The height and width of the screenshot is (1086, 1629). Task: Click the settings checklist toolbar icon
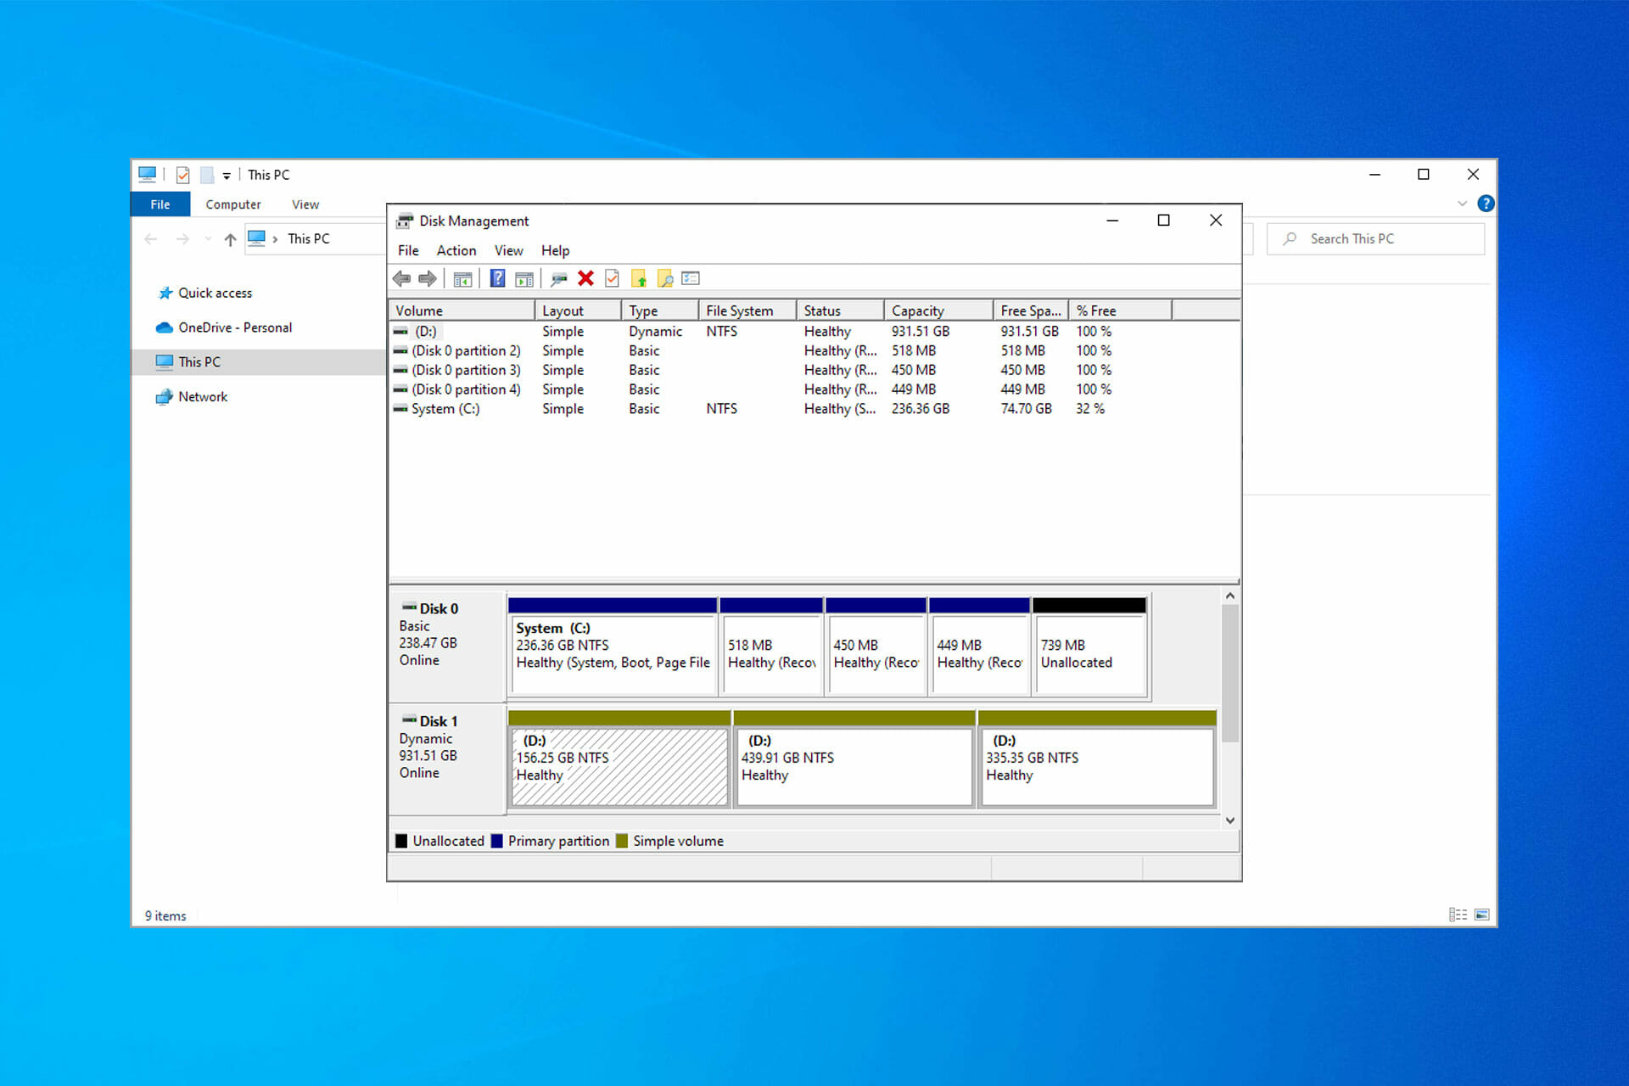[691, 278]
